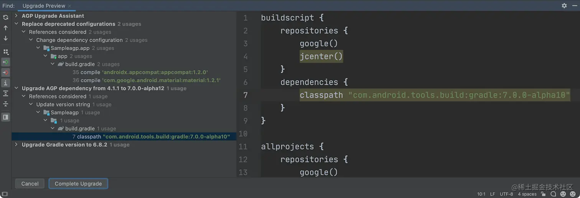
Task: Toggle the read-only lock icon
Action: point(543,194)
